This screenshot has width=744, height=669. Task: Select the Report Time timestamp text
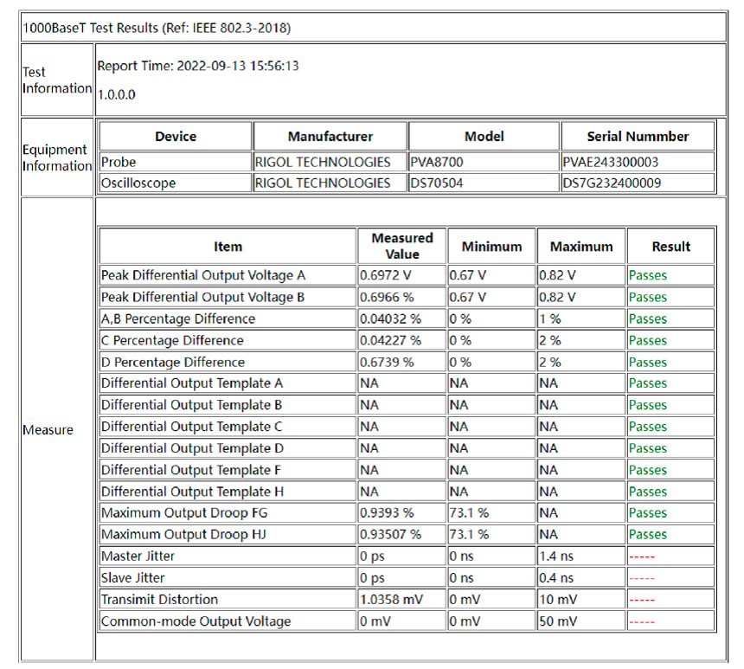198,66
